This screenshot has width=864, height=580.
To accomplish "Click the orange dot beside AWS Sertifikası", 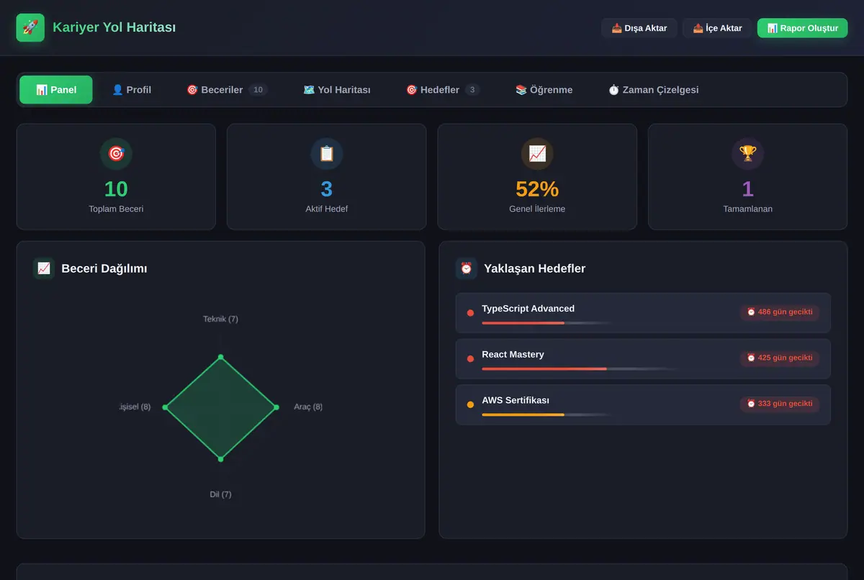I will [470, 405].
